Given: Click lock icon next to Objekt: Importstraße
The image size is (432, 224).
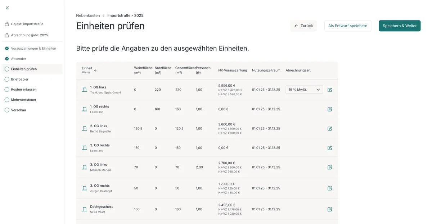Looking at the screenshot, I should (x=7, y=24).
